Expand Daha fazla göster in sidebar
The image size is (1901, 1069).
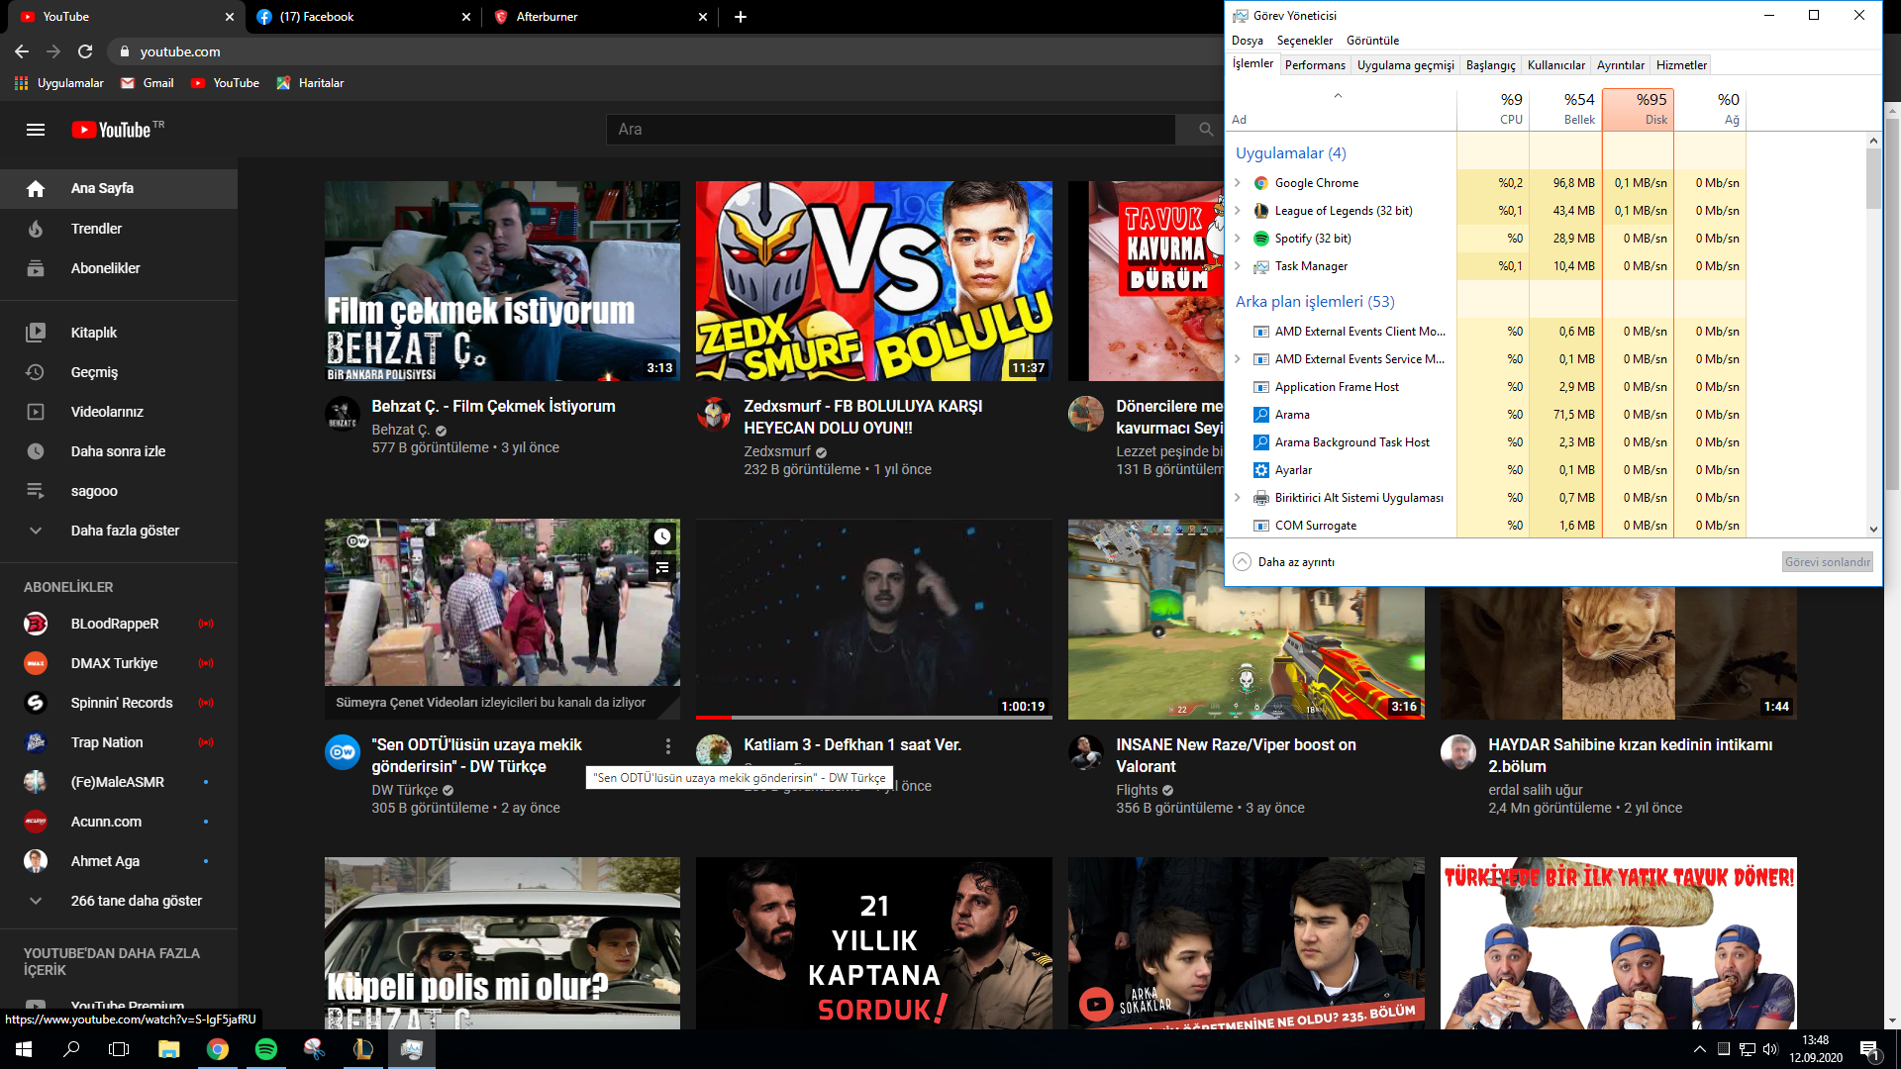coord(119,531)
